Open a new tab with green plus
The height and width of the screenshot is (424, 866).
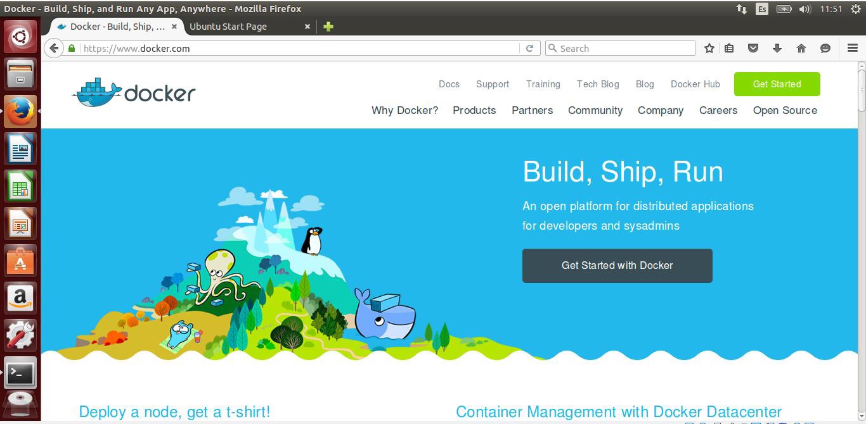[328, 27]
